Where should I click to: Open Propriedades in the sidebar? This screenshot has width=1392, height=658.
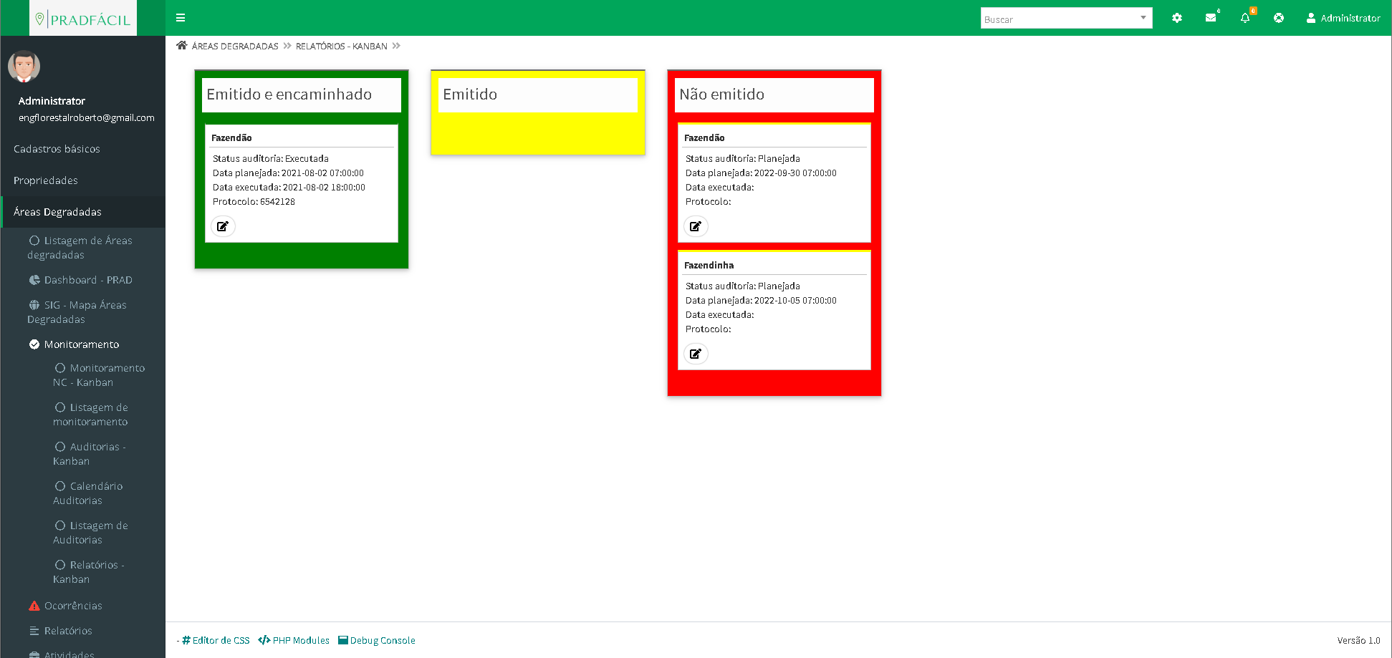point(46,180)
